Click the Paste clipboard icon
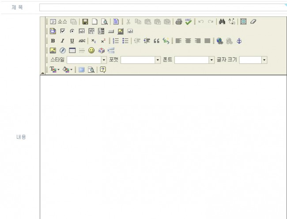This screenshot has width=287, height=219. [148, 22]
